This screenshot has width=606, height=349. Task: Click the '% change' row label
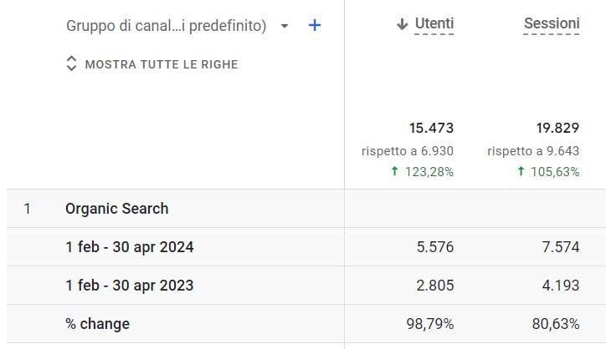point(97,324)
